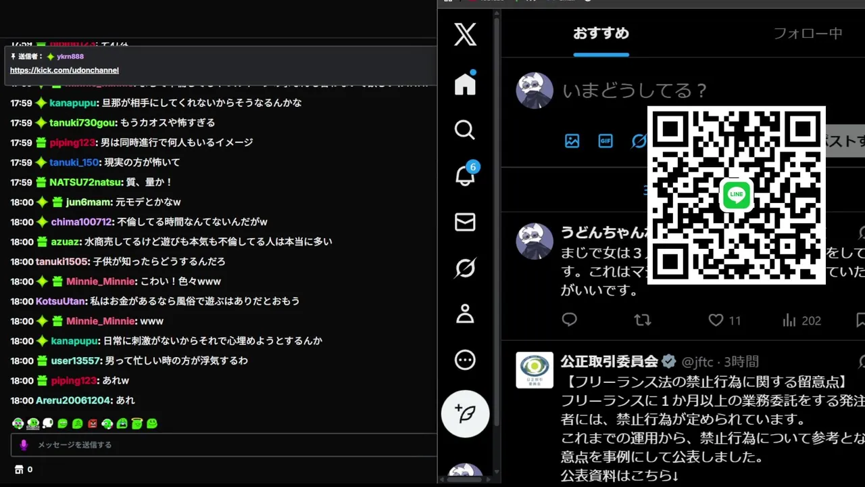Click message 男って忙しい時の方が浮気するわ
Image resolution: width=865 pixels, height=487 pixels.
(176, 361)
